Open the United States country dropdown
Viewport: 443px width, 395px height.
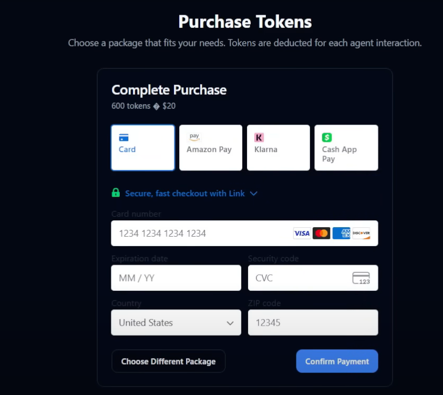click(x=176, y=322)
